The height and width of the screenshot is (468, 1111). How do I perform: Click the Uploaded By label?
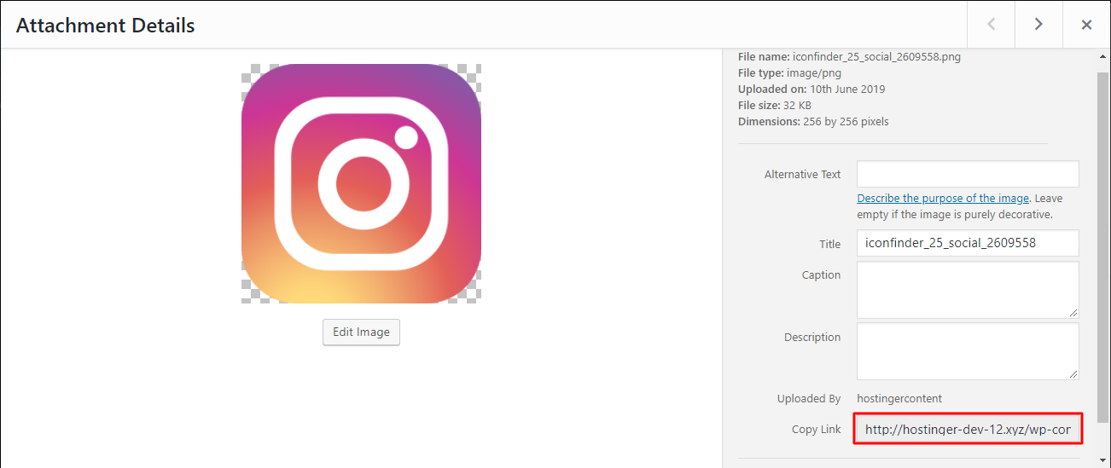(809, 398)
